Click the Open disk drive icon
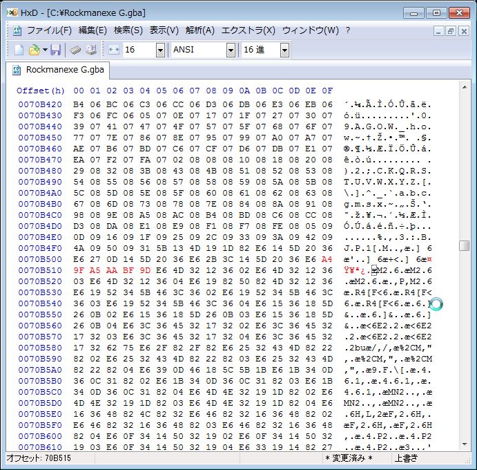Viewport: 477px width, 470px height. pyautogui.click(x=90, y=50)
